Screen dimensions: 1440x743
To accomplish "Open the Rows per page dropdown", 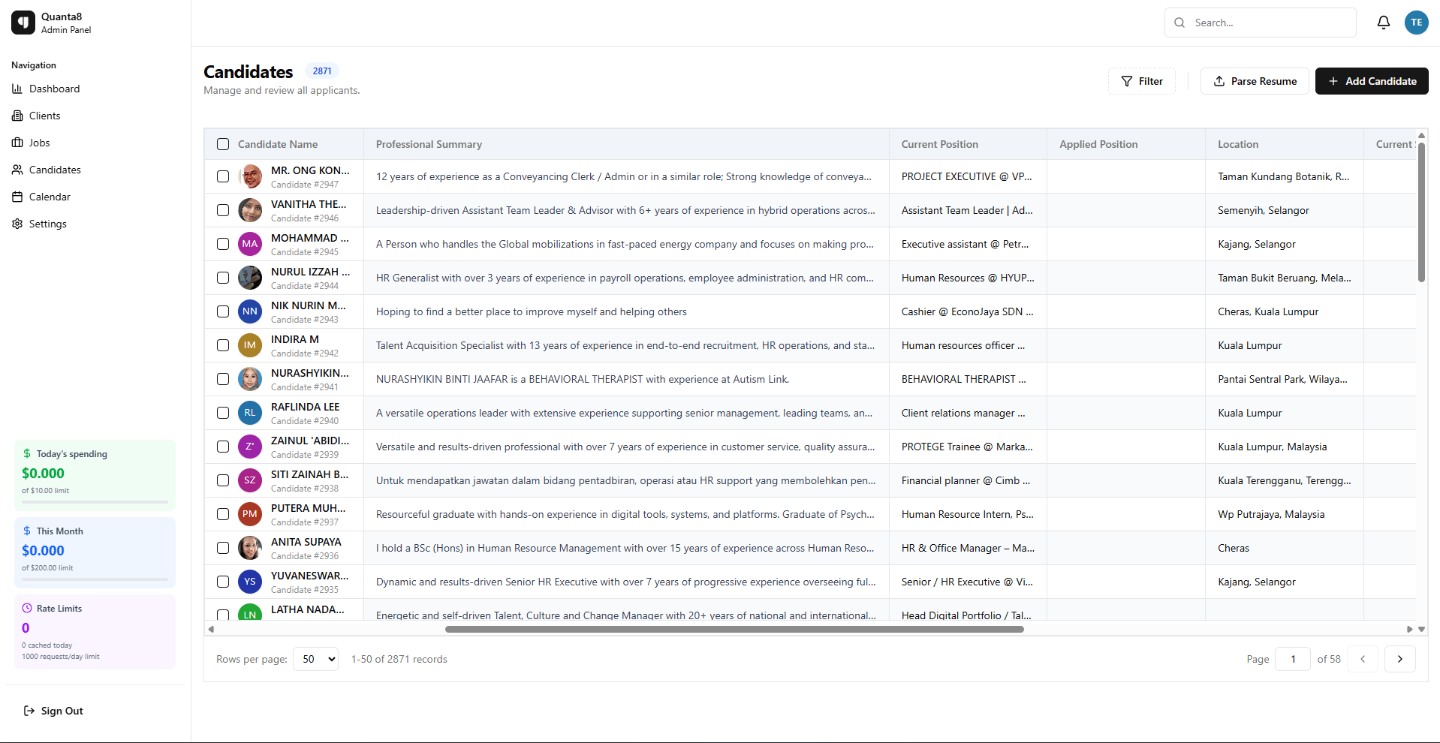I will (315, 658).
